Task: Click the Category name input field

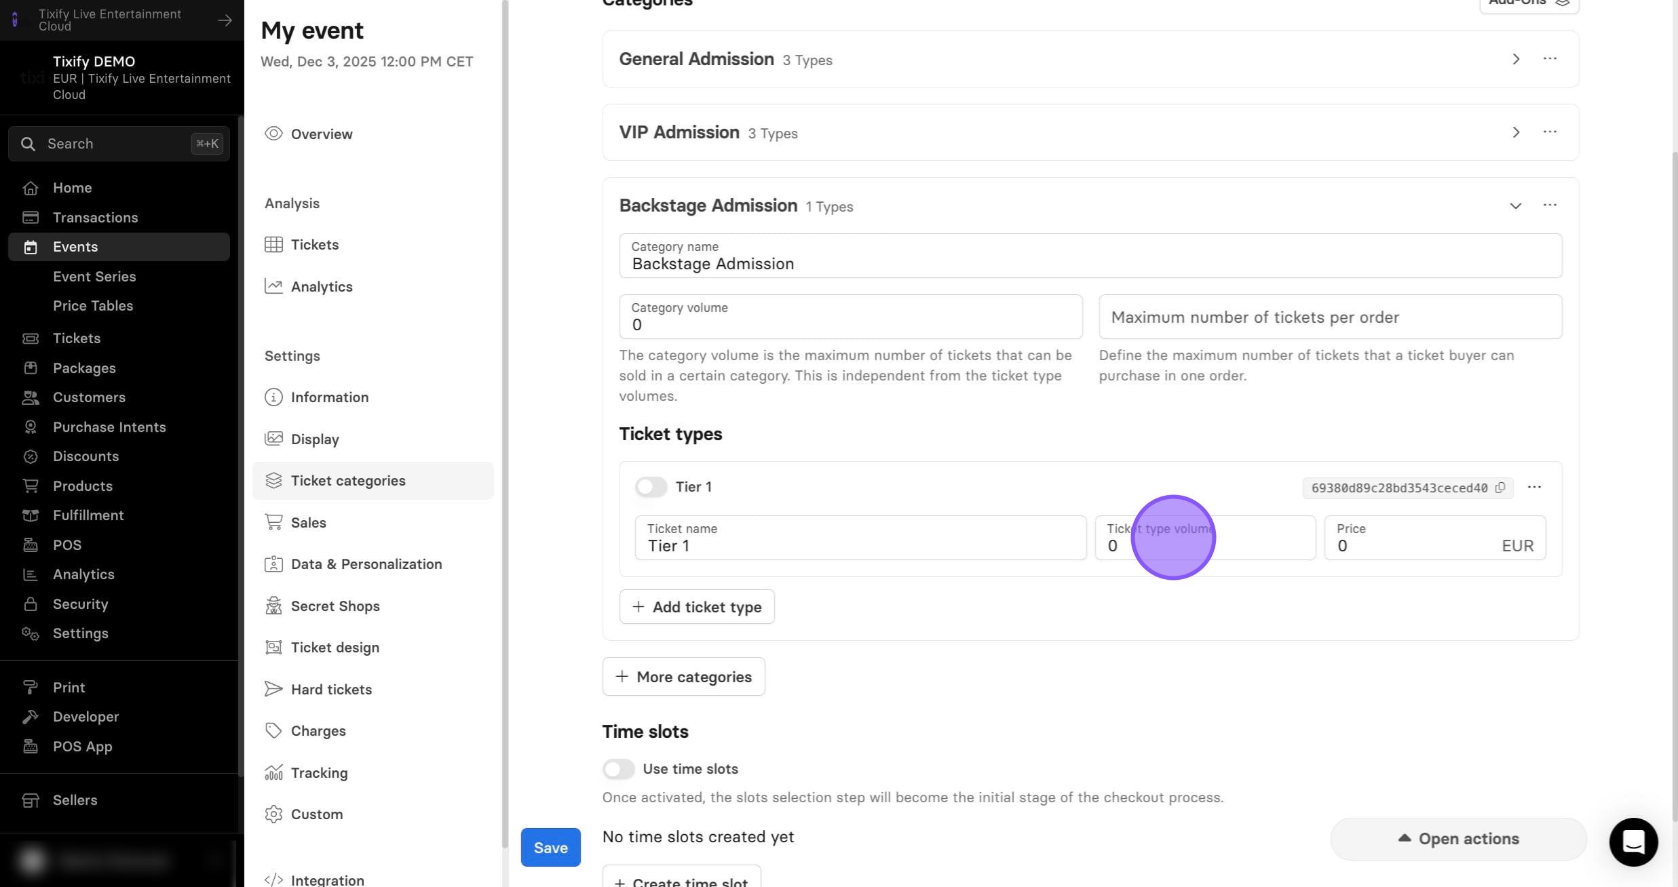Action: (1090, 256)
